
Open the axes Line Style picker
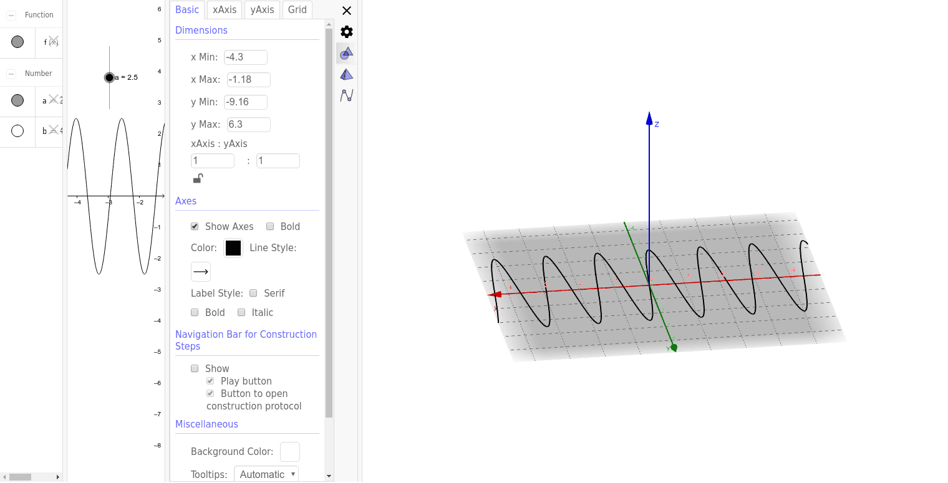tap(200, 271)
